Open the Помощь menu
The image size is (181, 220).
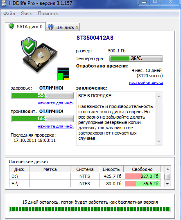tap(48, 13)
